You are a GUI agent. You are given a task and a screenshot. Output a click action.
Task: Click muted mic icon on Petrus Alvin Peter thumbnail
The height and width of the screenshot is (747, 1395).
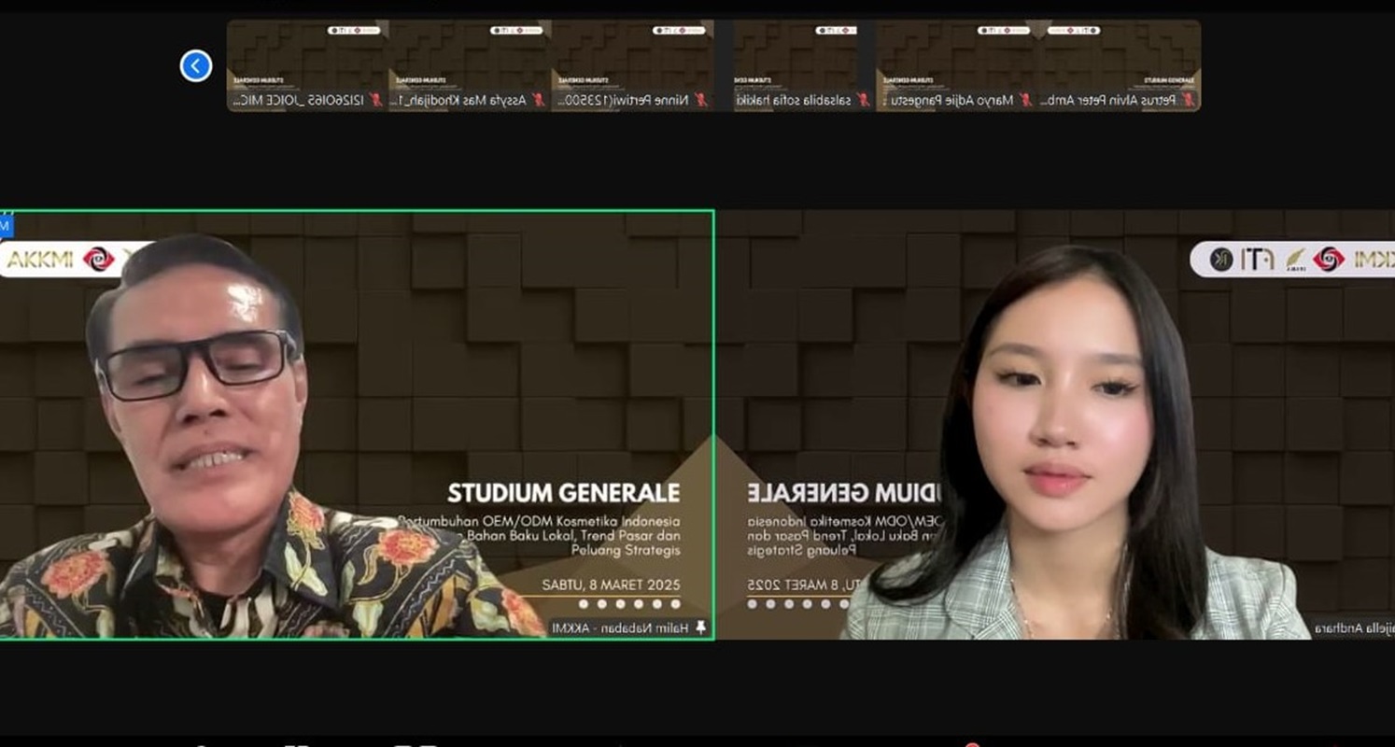(x=1188, y=100)
